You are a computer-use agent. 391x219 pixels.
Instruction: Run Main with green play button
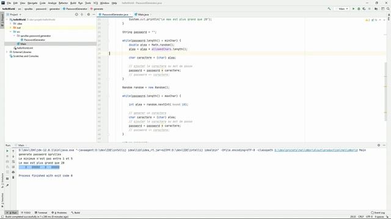(x=353, y=9)
